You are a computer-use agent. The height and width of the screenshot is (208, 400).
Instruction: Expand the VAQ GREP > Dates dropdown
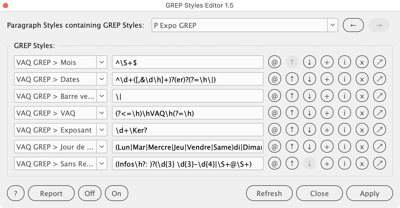(x=101, y=79)
